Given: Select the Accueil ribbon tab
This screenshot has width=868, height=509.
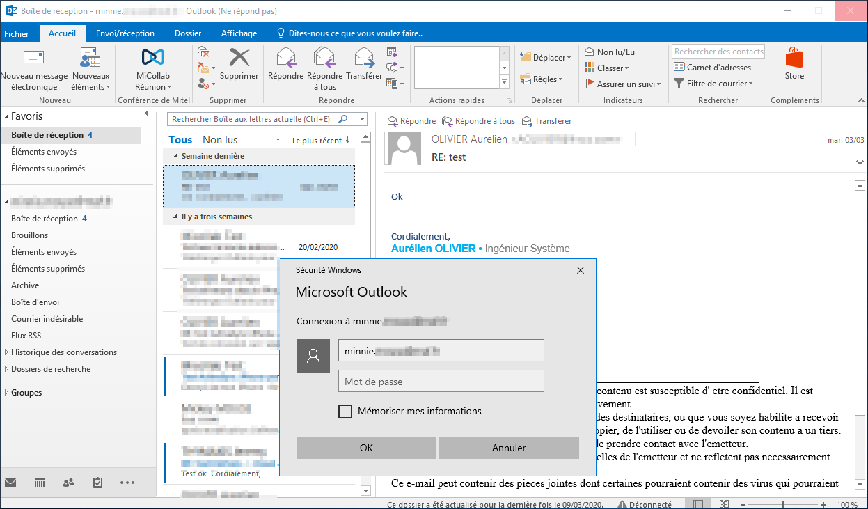Looking at the screenshot, I should [63, 33].
